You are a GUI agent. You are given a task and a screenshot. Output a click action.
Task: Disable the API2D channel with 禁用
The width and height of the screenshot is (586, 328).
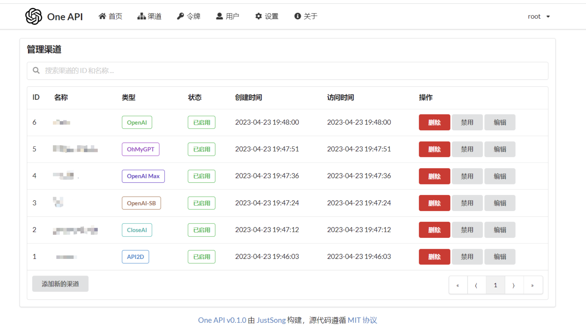[x=467, y=257]
